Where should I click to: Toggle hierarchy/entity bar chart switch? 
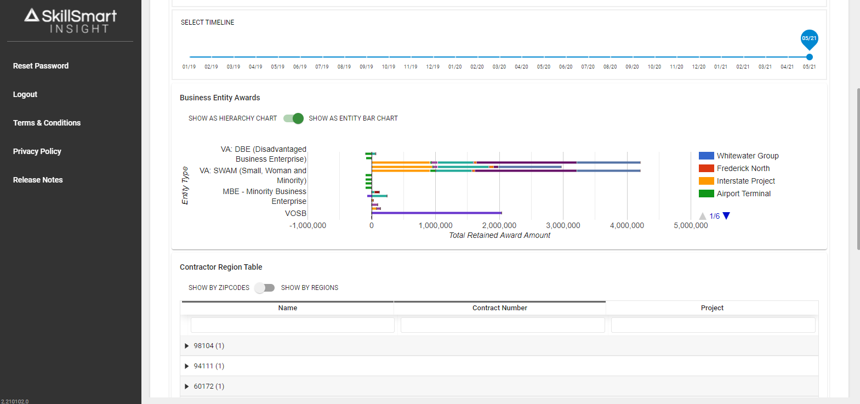click(293, 118)
